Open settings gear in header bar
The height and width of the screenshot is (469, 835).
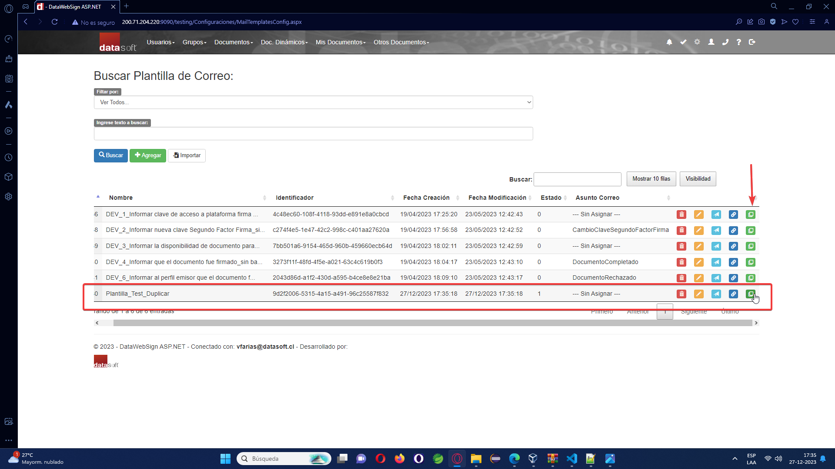pyautogui.click(x=697, y=42)
